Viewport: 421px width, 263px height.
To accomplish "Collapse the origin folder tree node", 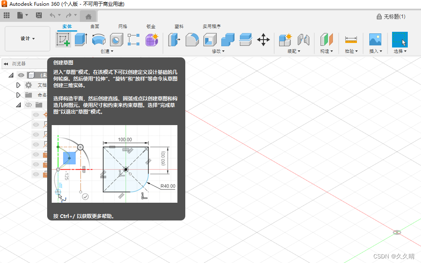I will [18, 105].
